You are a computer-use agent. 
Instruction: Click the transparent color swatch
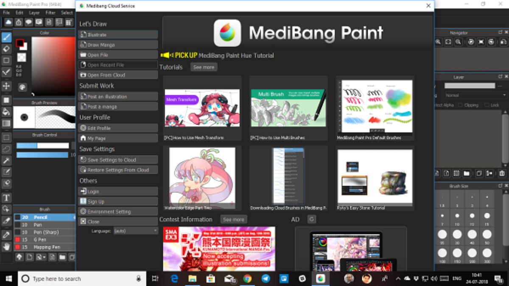pos(22,57)
